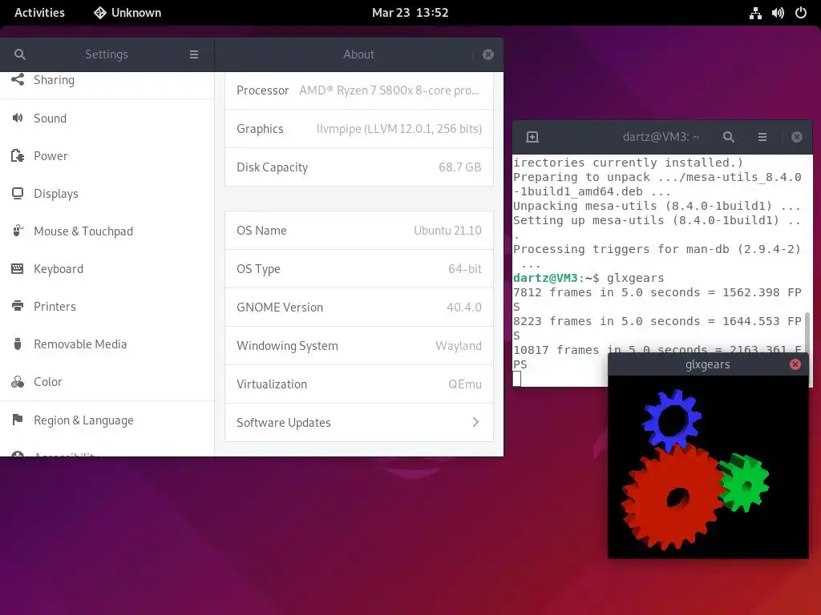This screenshot has height=615, width=821.
Task: Go to Region & Language settings
Action: (x=107, y=420)
